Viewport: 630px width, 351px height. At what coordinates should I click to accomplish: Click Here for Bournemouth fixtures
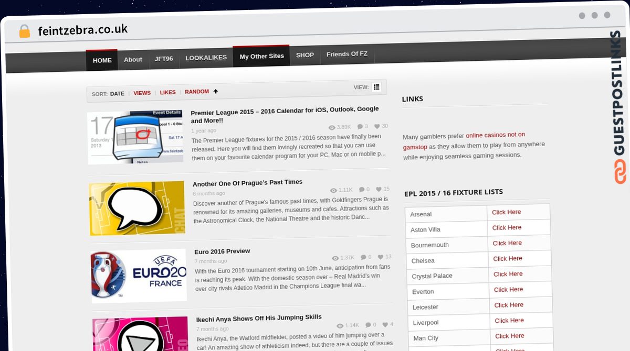coord(507,243)
